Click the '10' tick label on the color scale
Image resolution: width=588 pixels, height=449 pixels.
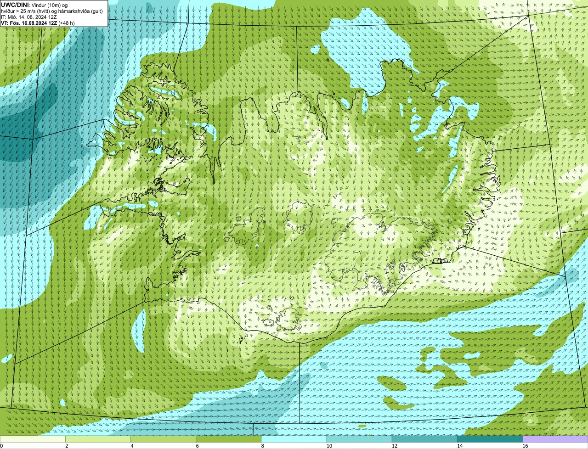329,446
